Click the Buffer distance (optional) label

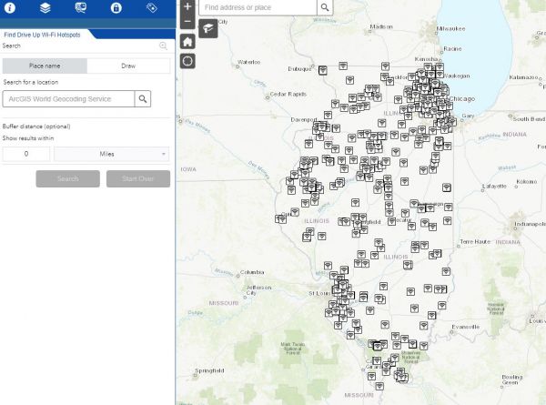coord(36,127)
